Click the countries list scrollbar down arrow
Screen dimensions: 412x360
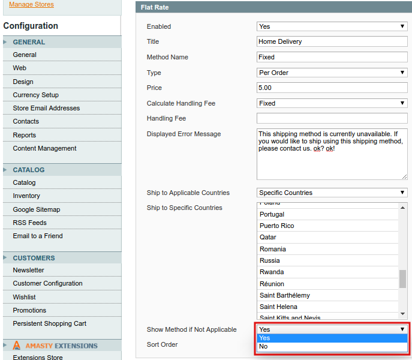coord(403,313)
